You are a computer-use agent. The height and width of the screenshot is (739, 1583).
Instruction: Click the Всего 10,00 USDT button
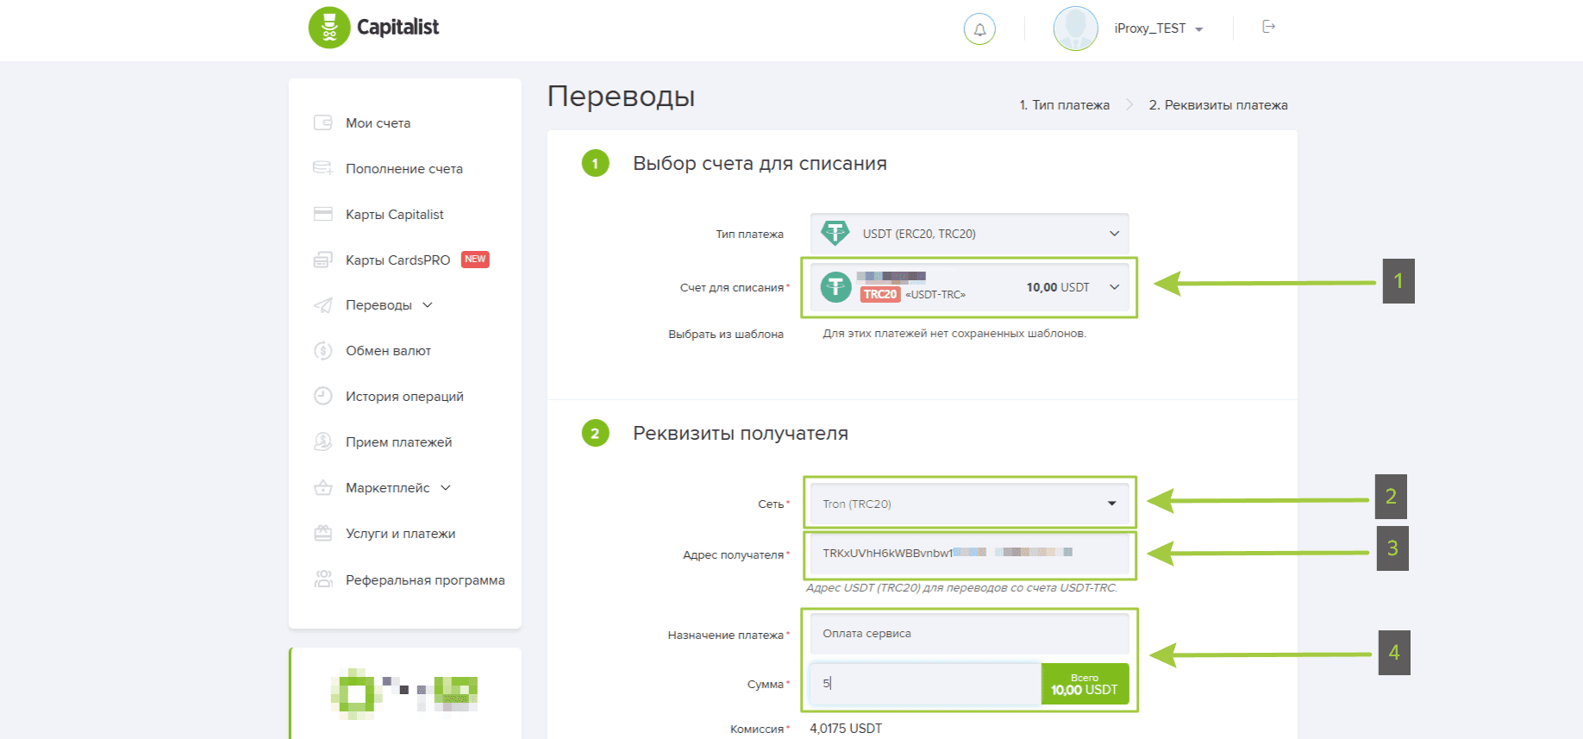[x=1085, y=684]
